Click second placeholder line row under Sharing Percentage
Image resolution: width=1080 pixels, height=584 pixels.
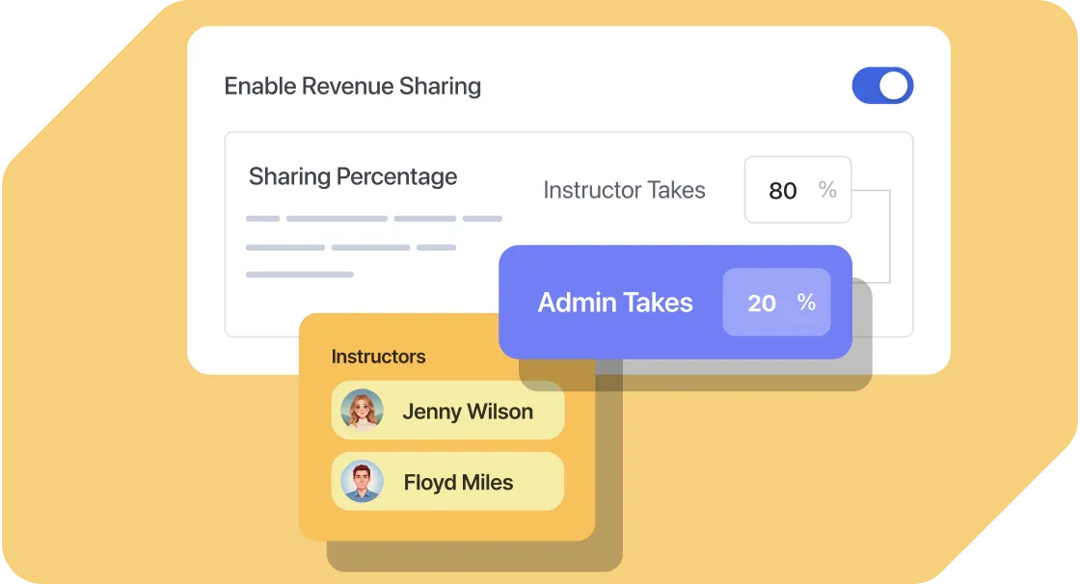pyautogui.click(x=351, y=248)
